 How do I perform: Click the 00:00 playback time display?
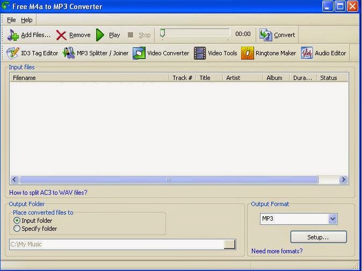tap(243, 34)
